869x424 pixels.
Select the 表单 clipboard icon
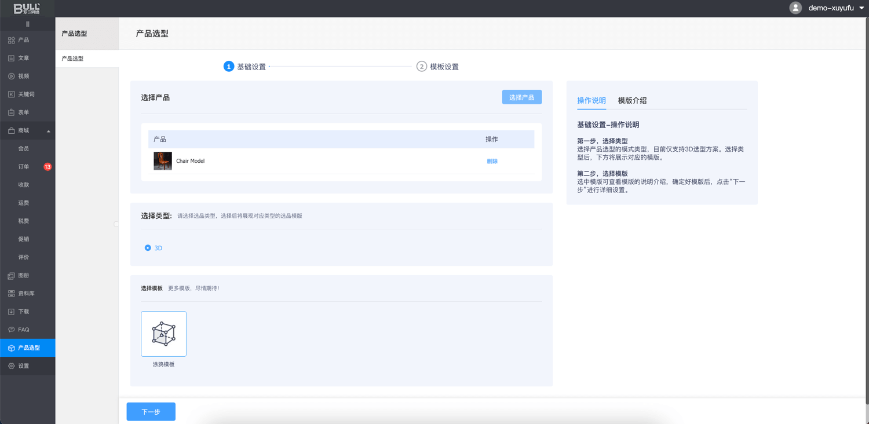pyautogui.click(x=11, y=112)
